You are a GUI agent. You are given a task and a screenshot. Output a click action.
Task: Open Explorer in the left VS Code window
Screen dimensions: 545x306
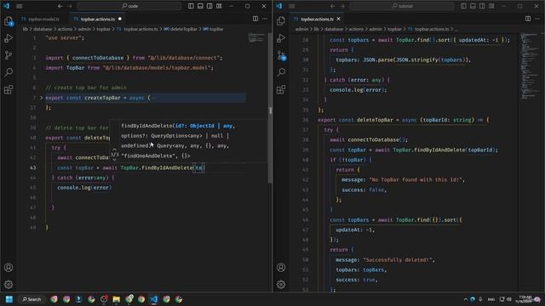(x=9, y=21)
